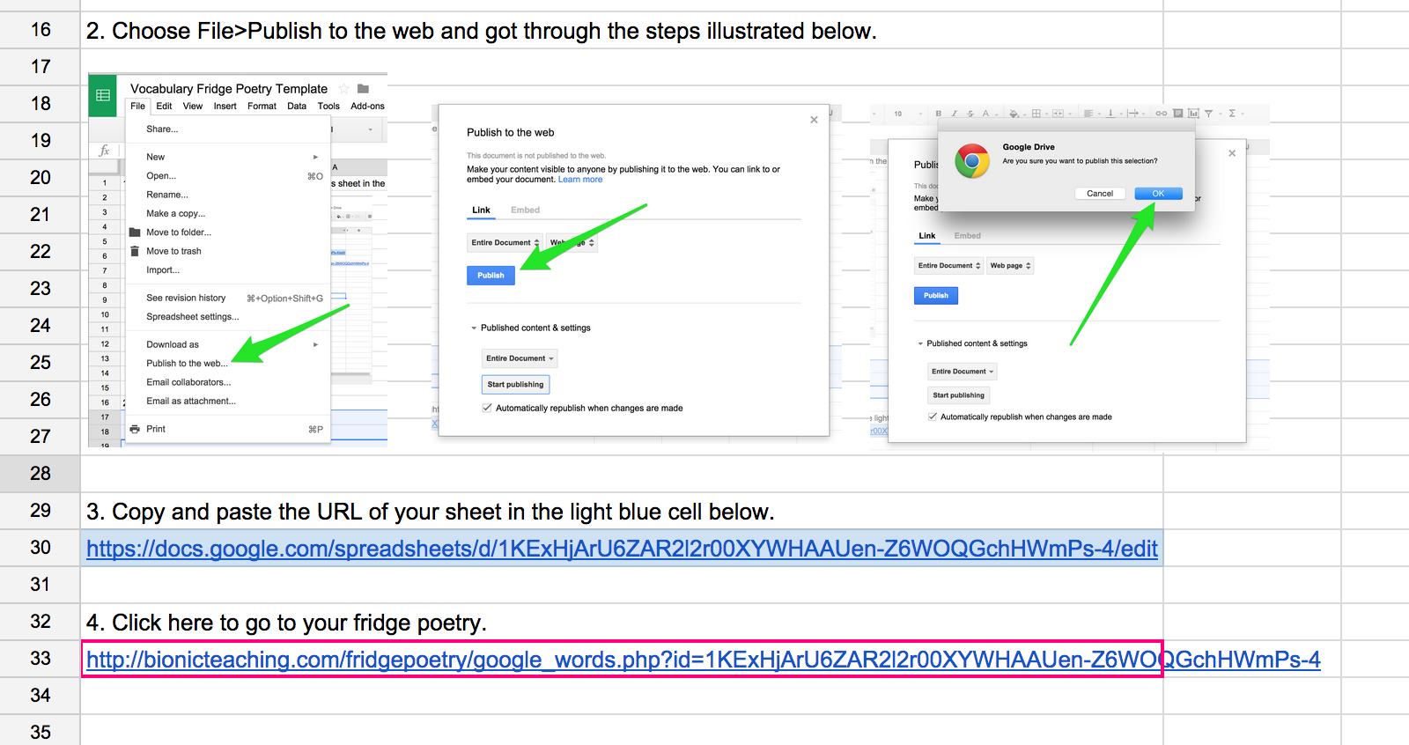Click the insert chart icon in the toolbar
Image resolution: width=1409 pixels, height=745 pixels.
point(1193,114)
